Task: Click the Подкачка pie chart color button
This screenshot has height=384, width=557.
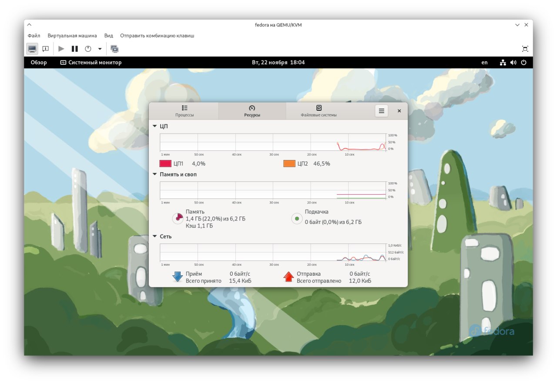Action: pyautogui.click(x=297, y=218)
